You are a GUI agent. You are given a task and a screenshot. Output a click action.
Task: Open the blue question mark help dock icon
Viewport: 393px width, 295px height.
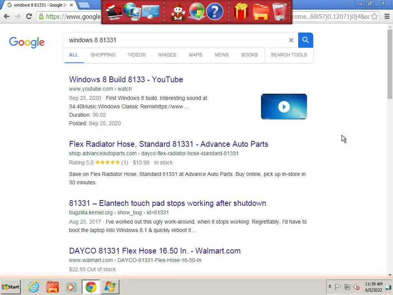tap(215, 12)
